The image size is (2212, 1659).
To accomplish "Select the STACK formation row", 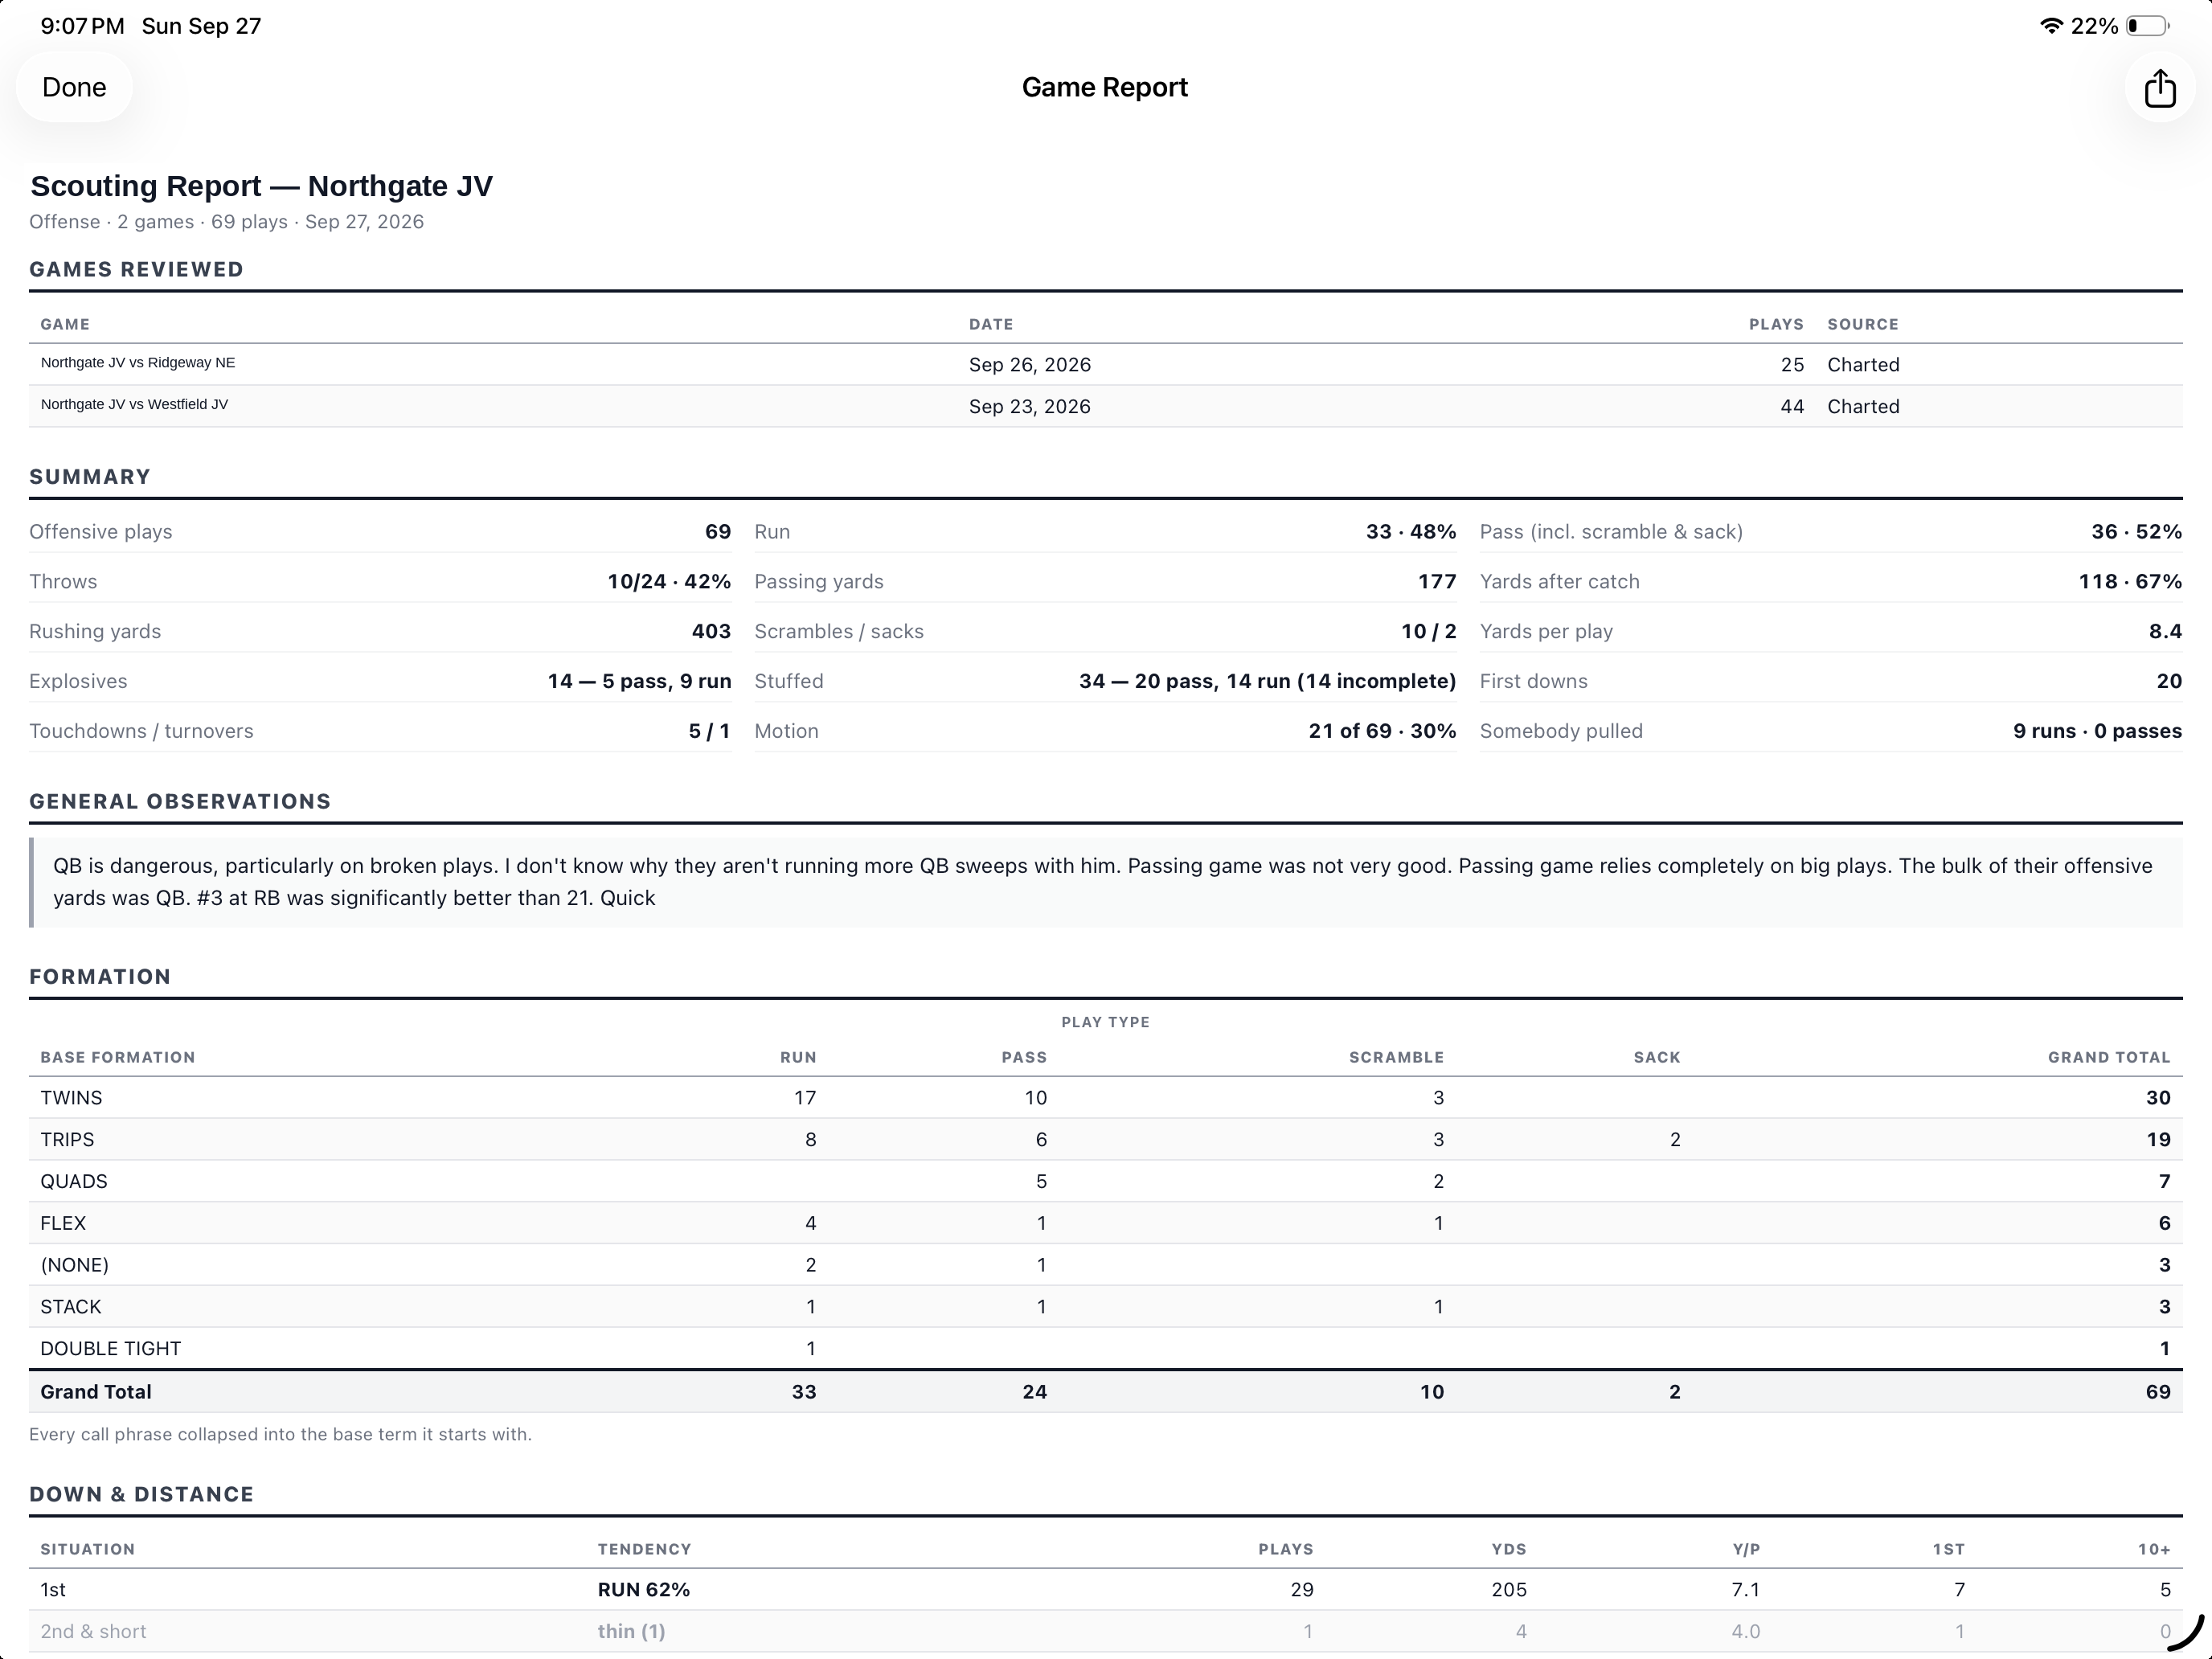I will tap(1105, 1307).
